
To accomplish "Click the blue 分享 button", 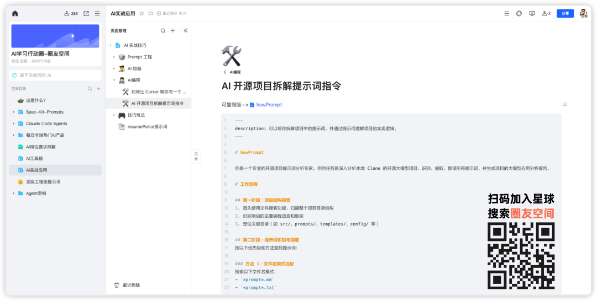I will click(x=565, y=13).
